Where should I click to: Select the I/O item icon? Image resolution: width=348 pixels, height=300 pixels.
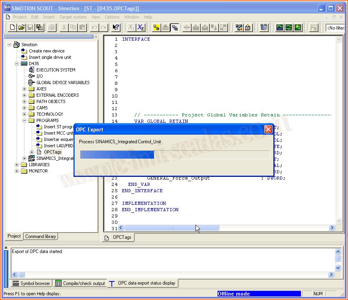pyautogui.click(x=32, y=76)
